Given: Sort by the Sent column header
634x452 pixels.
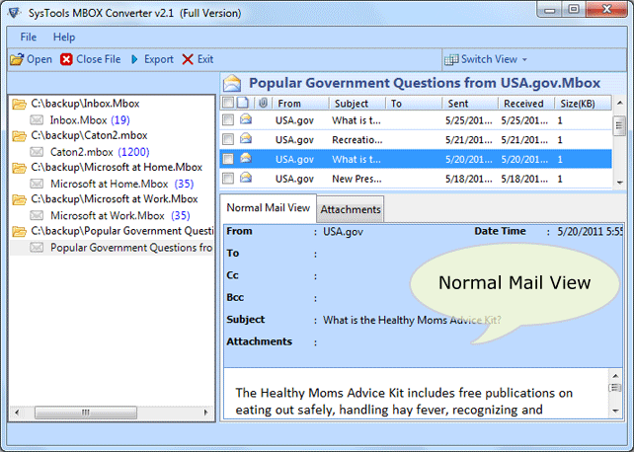Looking at the screenshot, I should [470, 104].
